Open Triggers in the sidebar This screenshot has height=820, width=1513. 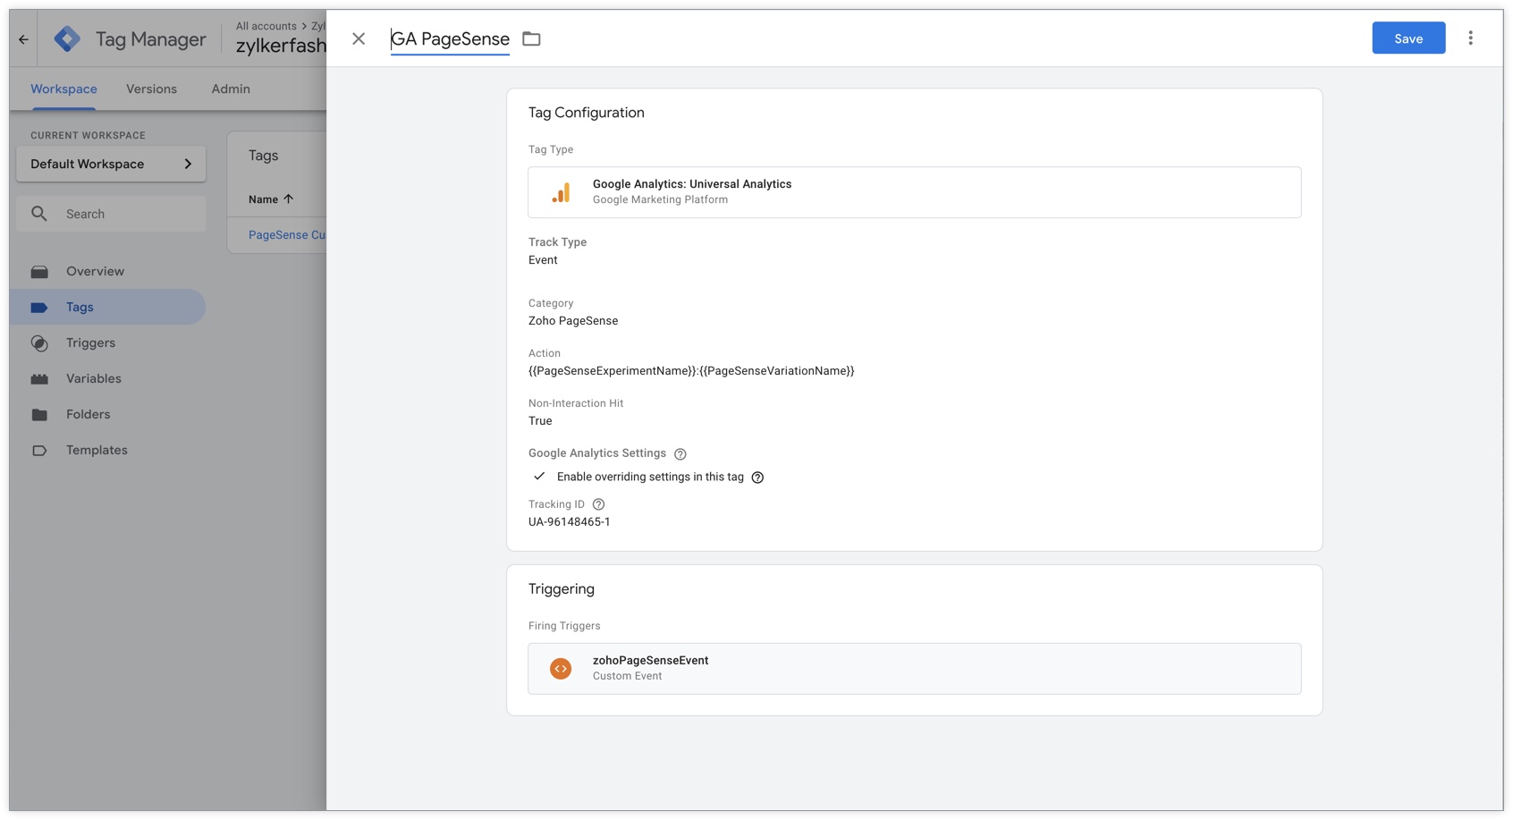[90, 343]
